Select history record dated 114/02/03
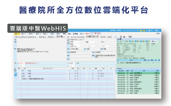171x106 pixels. tap(139, 88)
